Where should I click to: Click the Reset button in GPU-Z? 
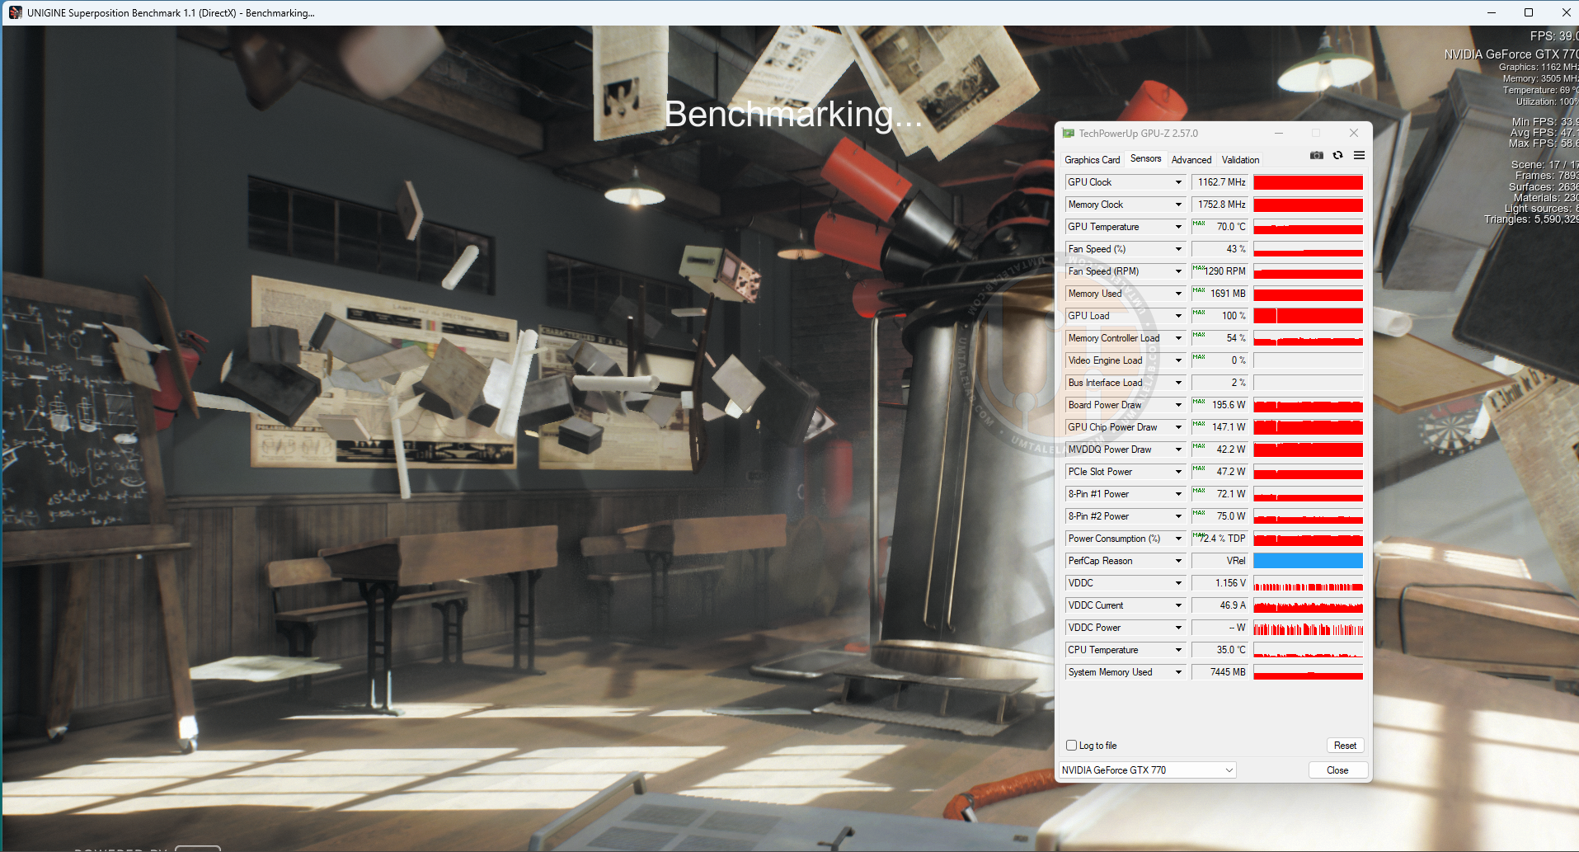pyautogui.click(x=1345, y=746)
